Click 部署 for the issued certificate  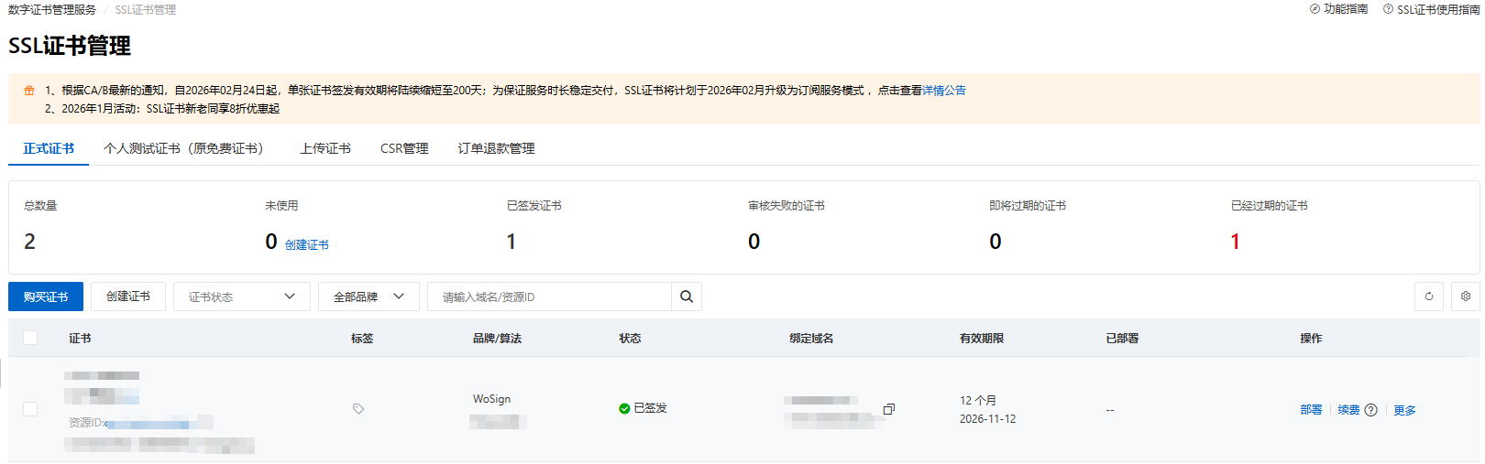1311,410
